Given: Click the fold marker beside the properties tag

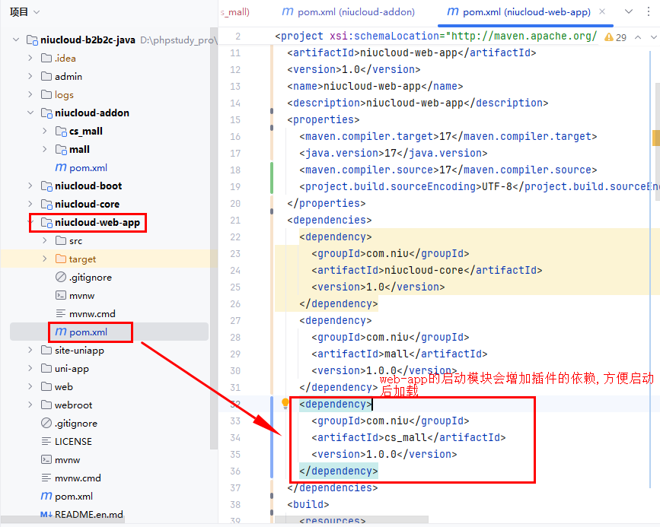Looking at the screenshot, I should (273, 119).
